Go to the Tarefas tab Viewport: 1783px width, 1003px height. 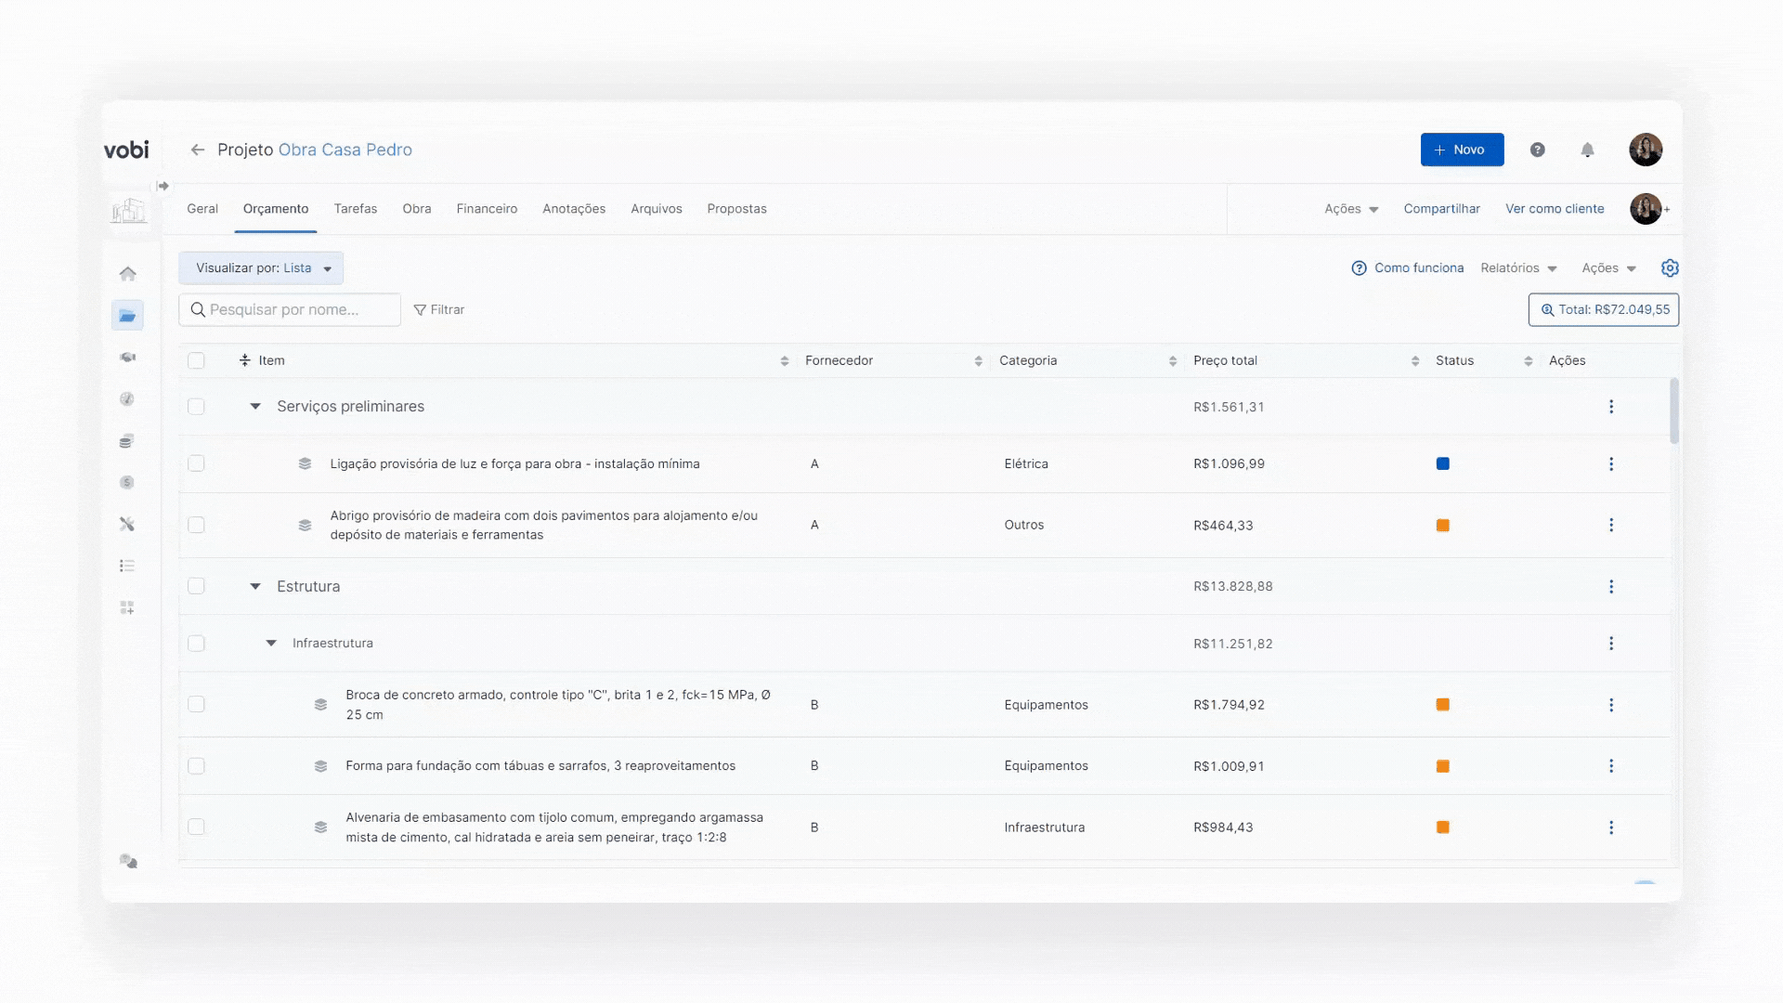356,209
